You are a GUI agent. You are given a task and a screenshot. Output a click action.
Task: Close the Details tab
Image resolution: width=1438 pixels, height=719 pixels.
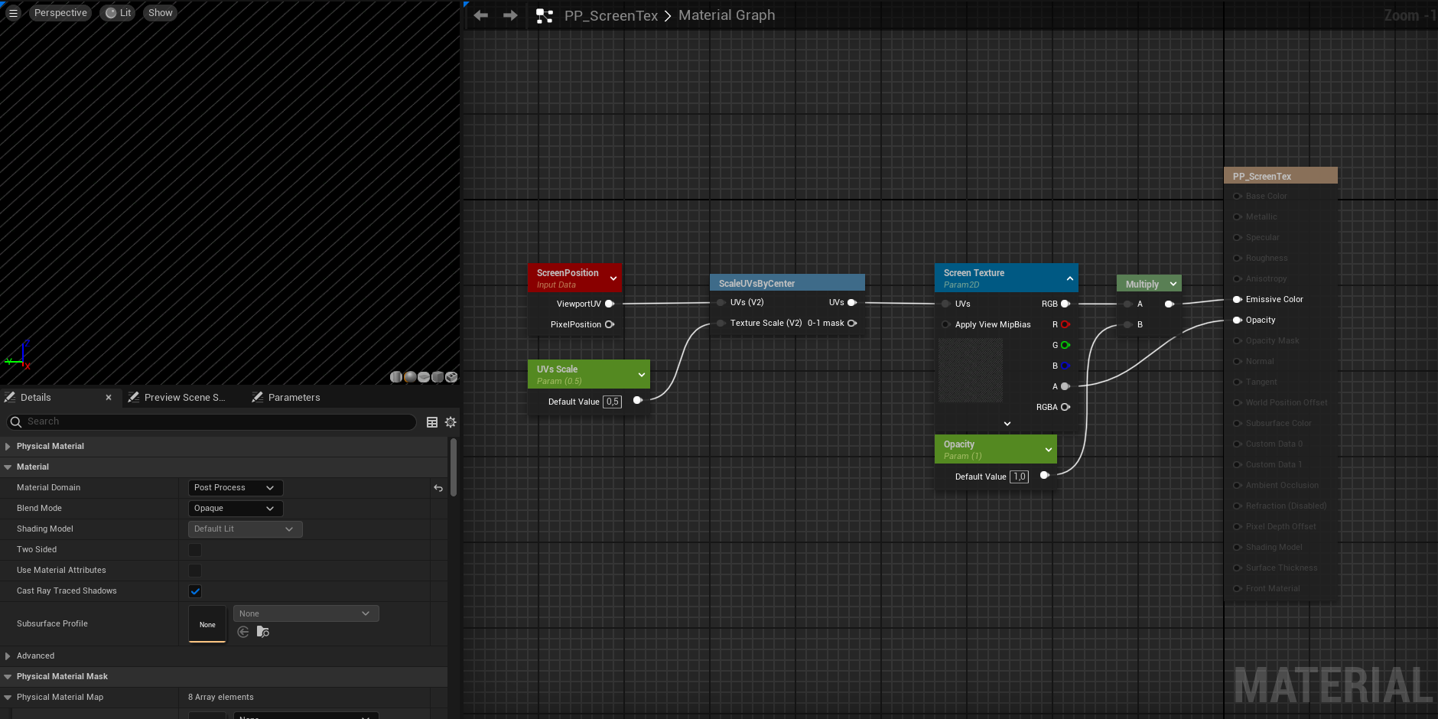pos(109,398)
